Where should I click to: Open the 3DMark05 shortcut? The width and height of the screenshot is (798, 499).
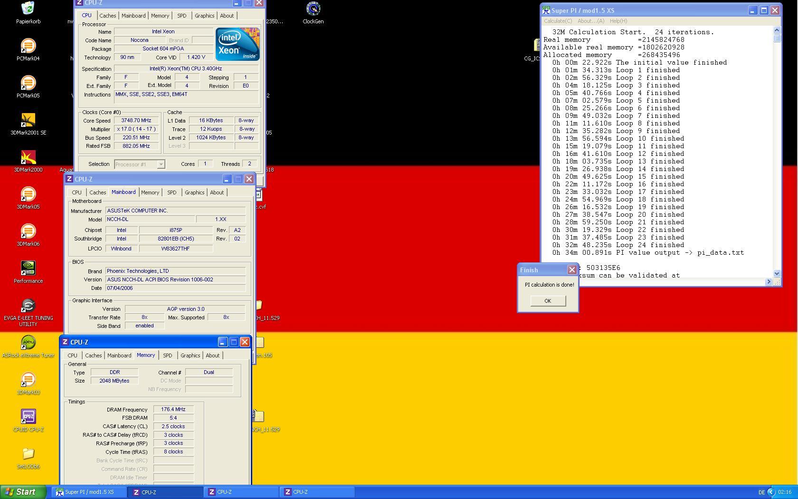pos(28,194)
